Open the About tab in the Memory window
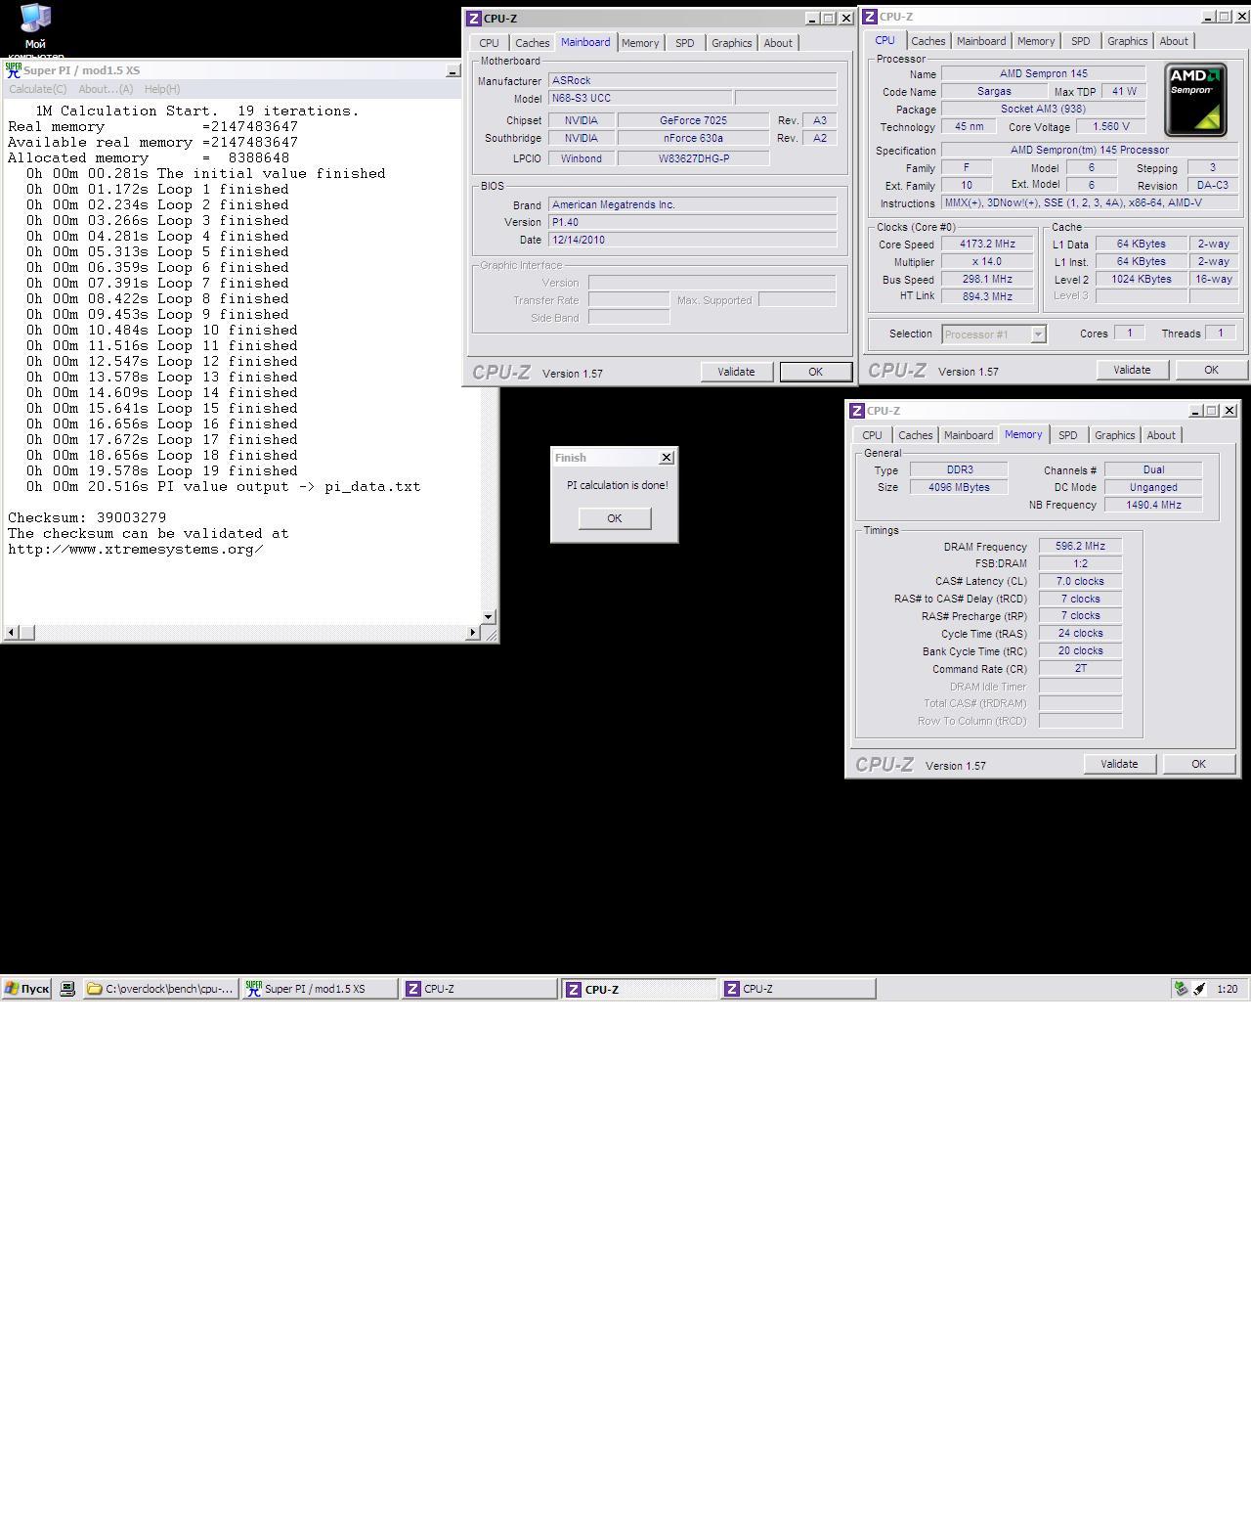The image size is (1251, 1514). pyautogui.click(x=1161, y=435)
